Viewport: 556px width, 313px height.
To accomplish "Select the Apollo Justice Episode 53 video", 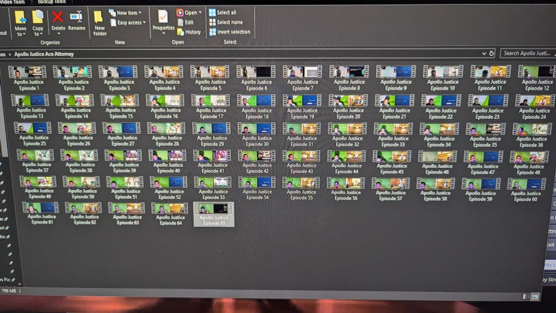I will (x=213, y=188).
